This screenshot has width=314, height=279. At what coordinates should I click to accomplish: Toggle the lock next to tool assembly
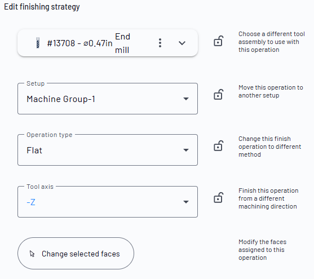point(218,41)
